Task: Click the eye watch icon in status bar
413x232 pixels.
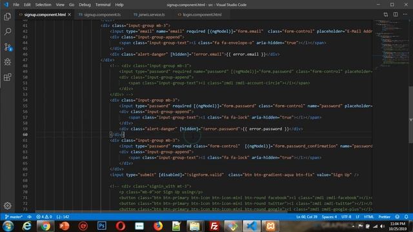Action: pyautogui.click(x=29, y=217)
